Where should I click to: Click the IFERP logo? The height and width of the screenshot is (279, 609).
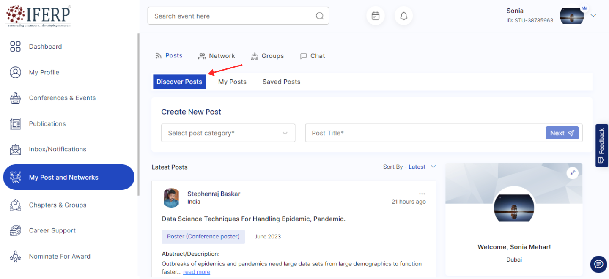tap(38, 16)
